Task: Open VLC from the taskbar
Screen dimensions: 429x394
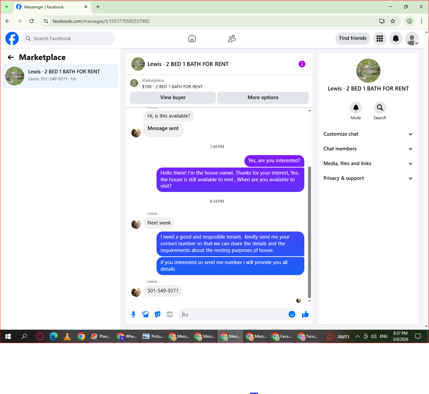Action: tap(67, 336)
